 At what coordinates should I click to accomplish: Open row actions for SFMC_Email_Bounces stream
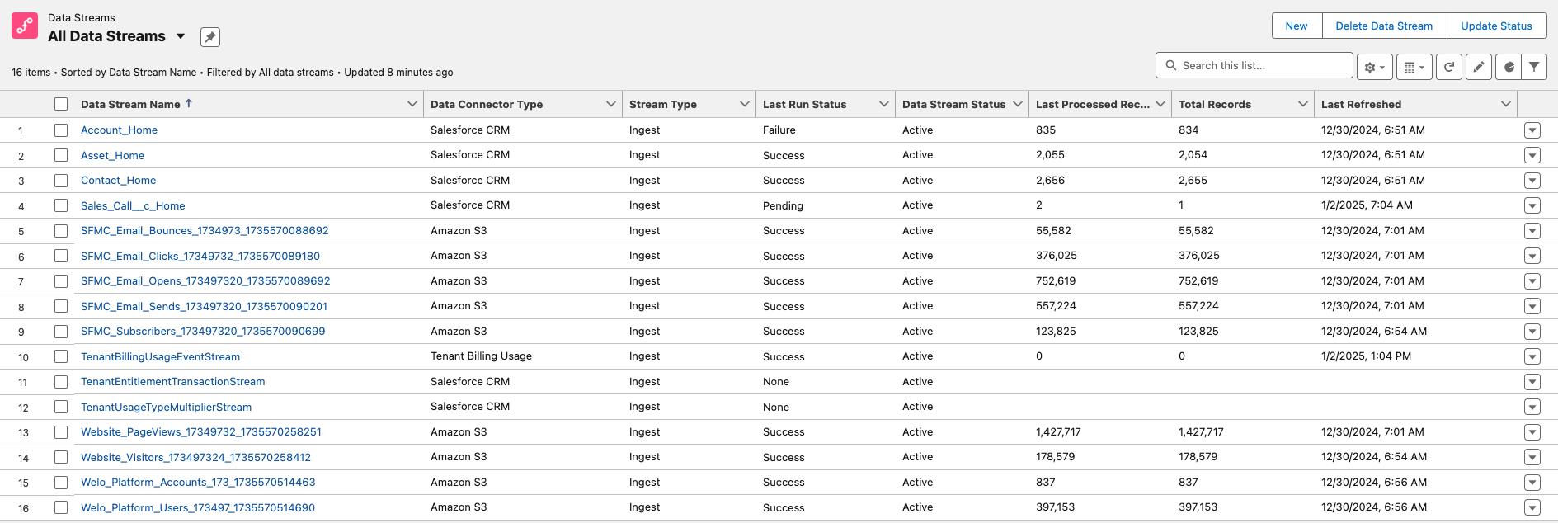(x=1532, y=231)
